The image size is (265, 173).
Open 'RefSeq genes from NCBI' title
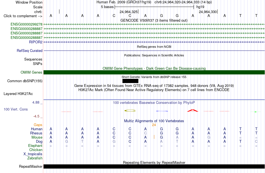pos(154,47)
